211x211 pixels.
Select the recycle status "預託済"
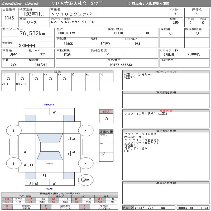[169, 54]
